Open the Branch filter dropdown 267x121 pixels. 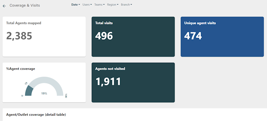click(126, 5)
